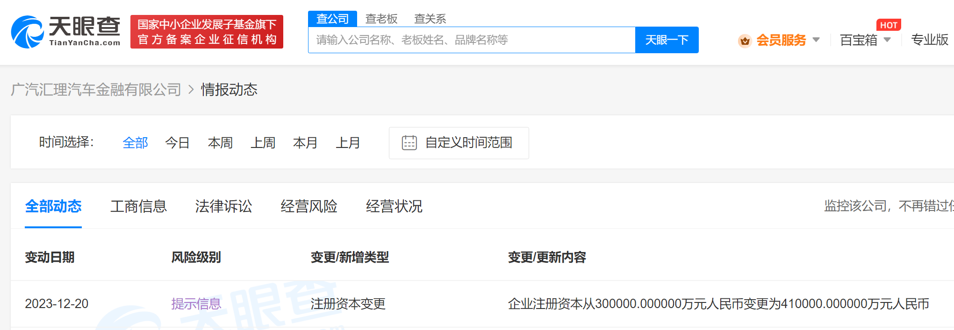
Task: Expand the 百宝箱 dropdown arrow
Action: point(887,40)
